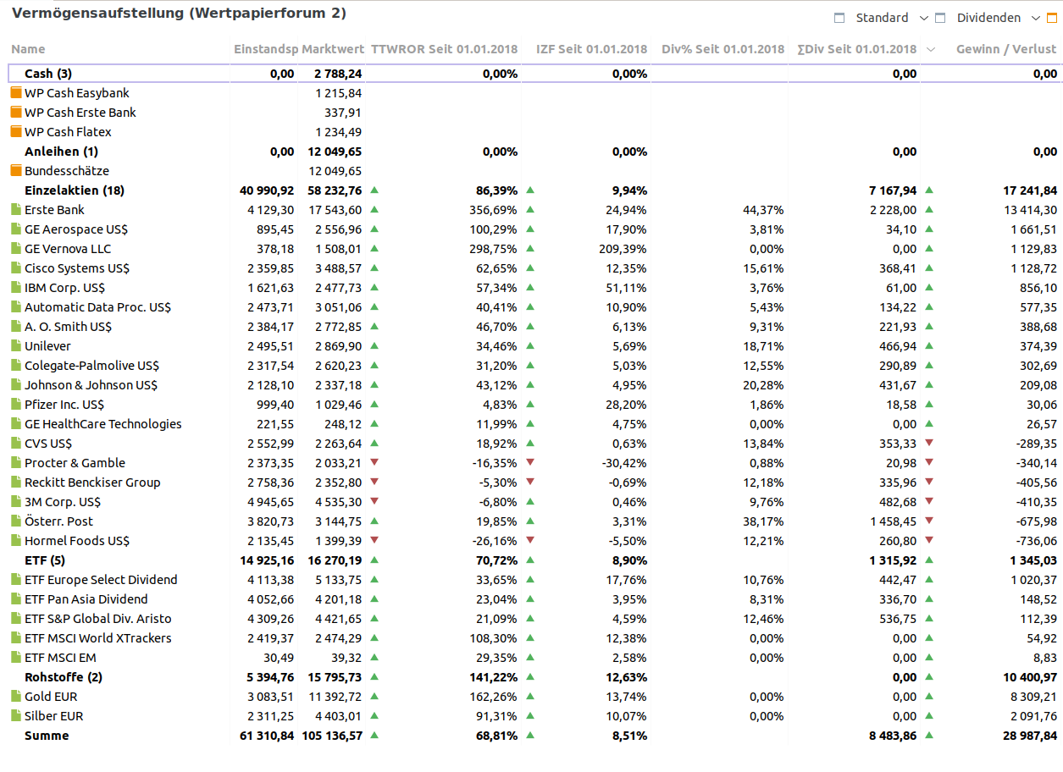
Task: Click total market value 105 136,57
Action: pyautogui.click(x=332, y=736)
